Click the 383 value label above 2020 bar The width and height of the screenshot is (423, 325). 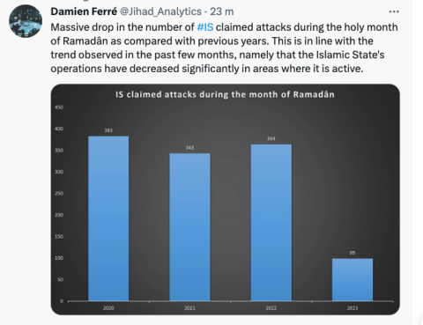(x=108, y=130)
